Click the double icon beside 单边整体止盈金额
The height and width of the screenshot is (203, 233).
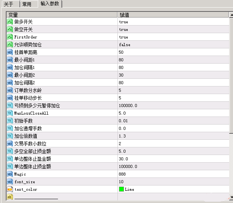click(x=10, y=159)
